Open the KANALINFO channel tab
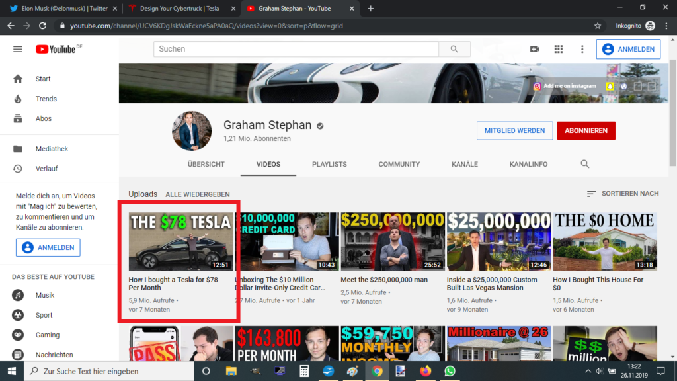The height and width of the screenshot is (381, 677). click(x=528, y=165)
